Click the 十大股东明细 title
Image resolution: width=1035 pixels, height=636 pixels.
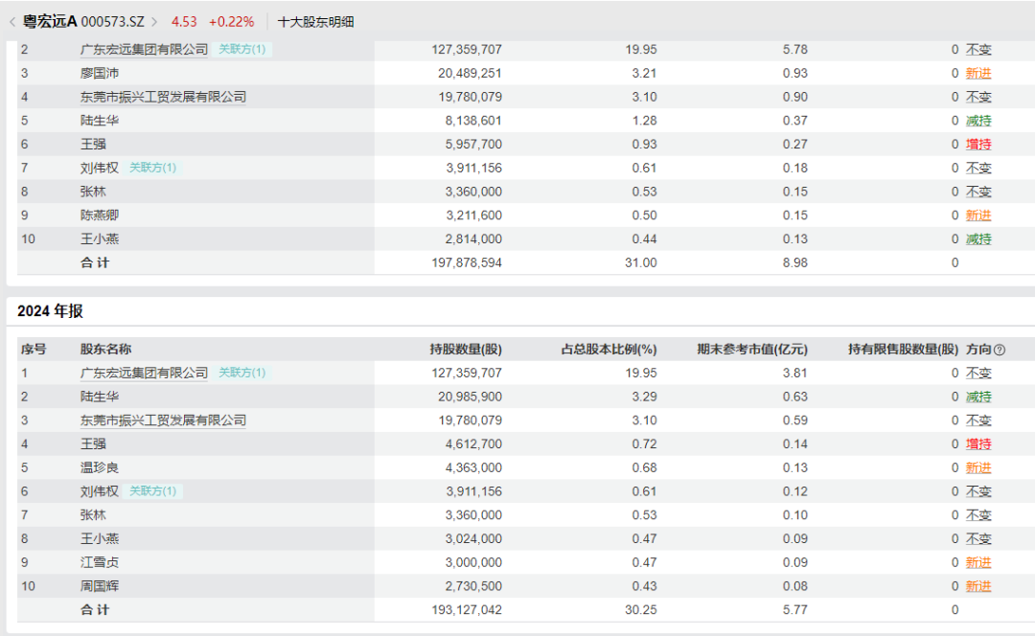(315, 22)
